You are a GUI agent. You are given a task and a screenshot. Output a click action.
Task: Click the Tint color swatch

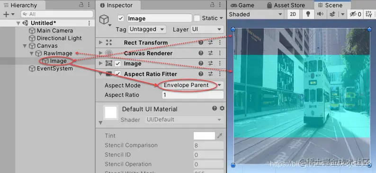(204, 136)
